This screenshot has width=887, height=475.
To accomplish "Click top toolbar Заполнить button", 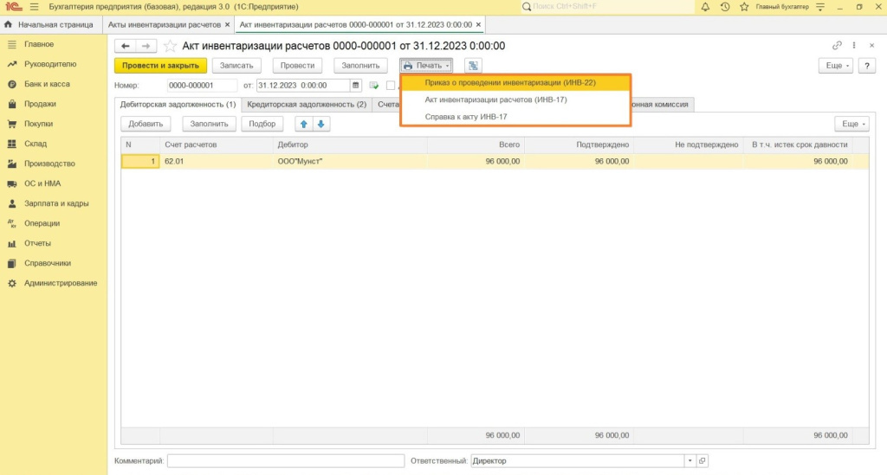I will tap(360, 66).
